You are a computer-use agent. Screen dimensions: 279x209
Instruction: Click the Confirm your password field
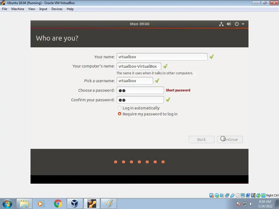coord(140,100)
